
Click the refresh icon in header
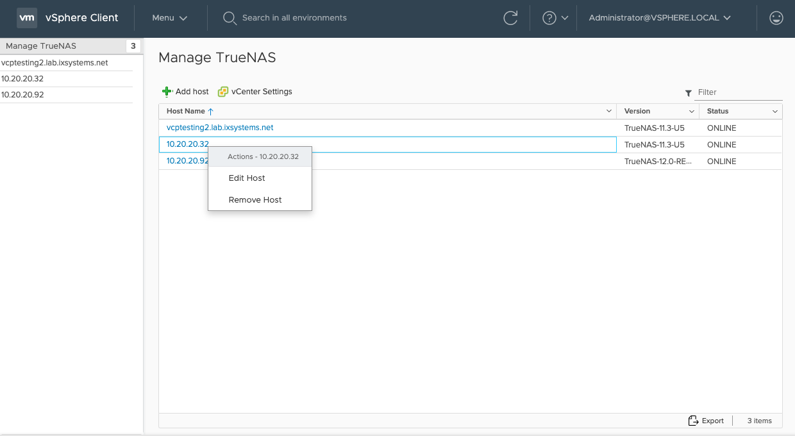(x=510, y=18)
